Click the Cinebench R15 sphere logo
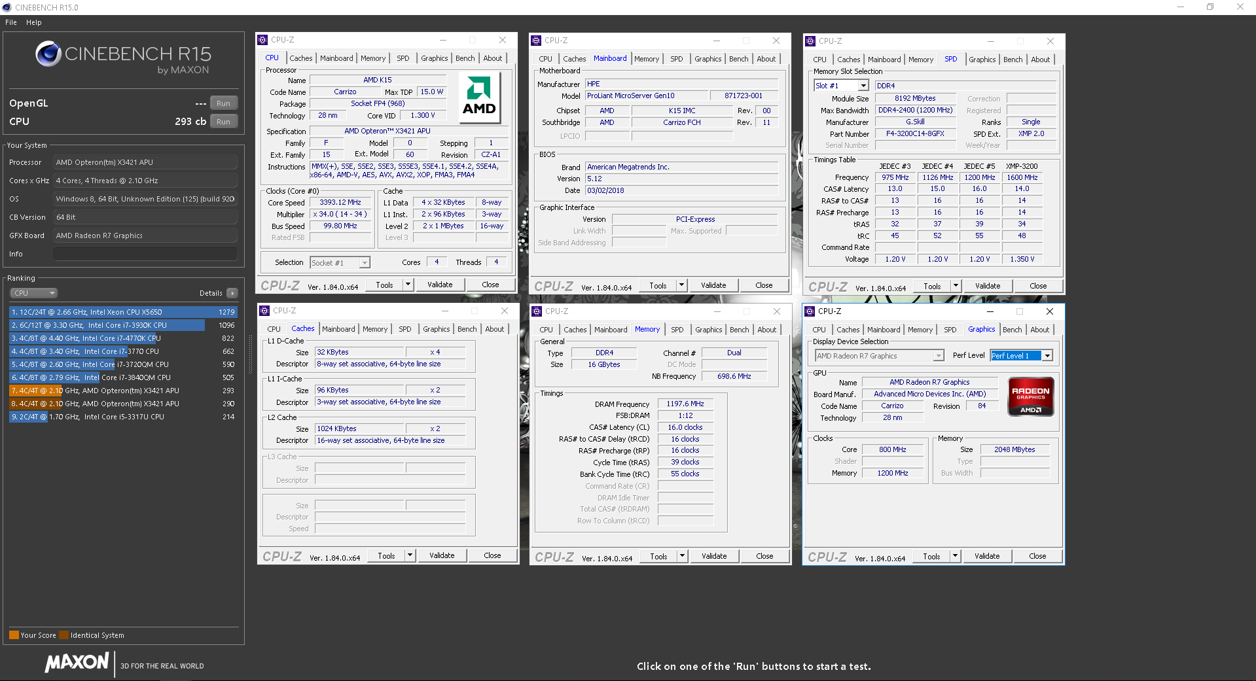Screen dimensions: 1256x681 tap(48, 54)
